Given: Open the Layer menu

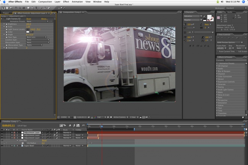Looking at the screenshot, I should click(x=57, y=2).
